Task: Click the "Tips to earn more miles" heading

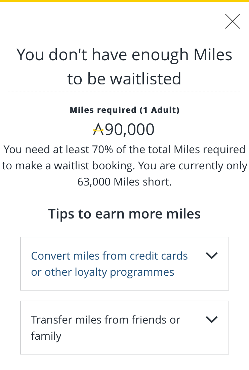Action: point(124,214)
